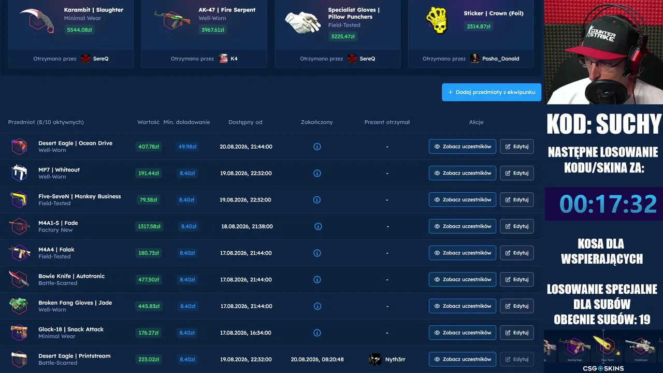Click the 49.98zł minimum top-up value
The image size is (663, 373).
(188, 147)
